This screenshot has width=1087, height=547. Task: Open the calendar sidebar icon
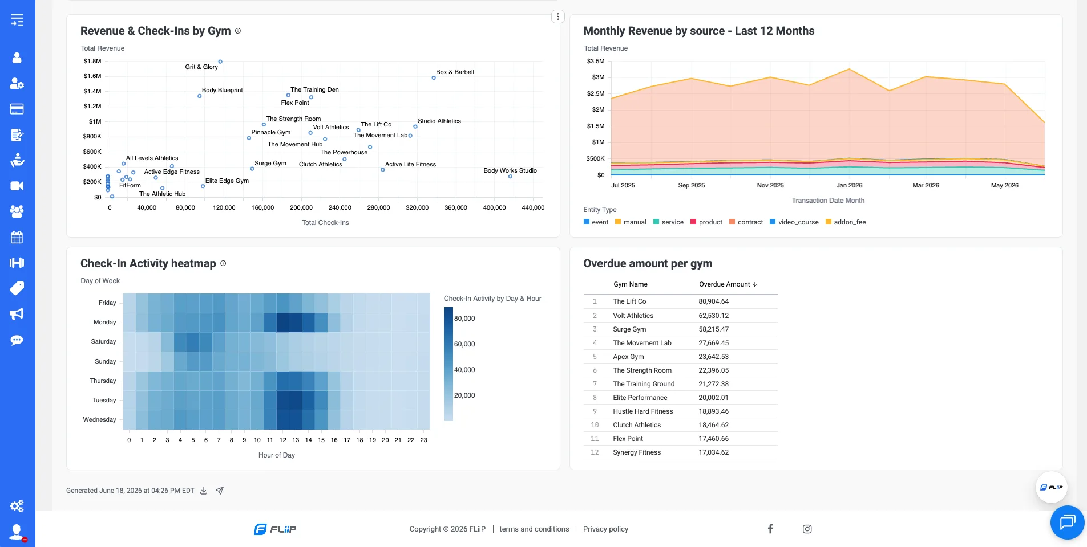17,237
